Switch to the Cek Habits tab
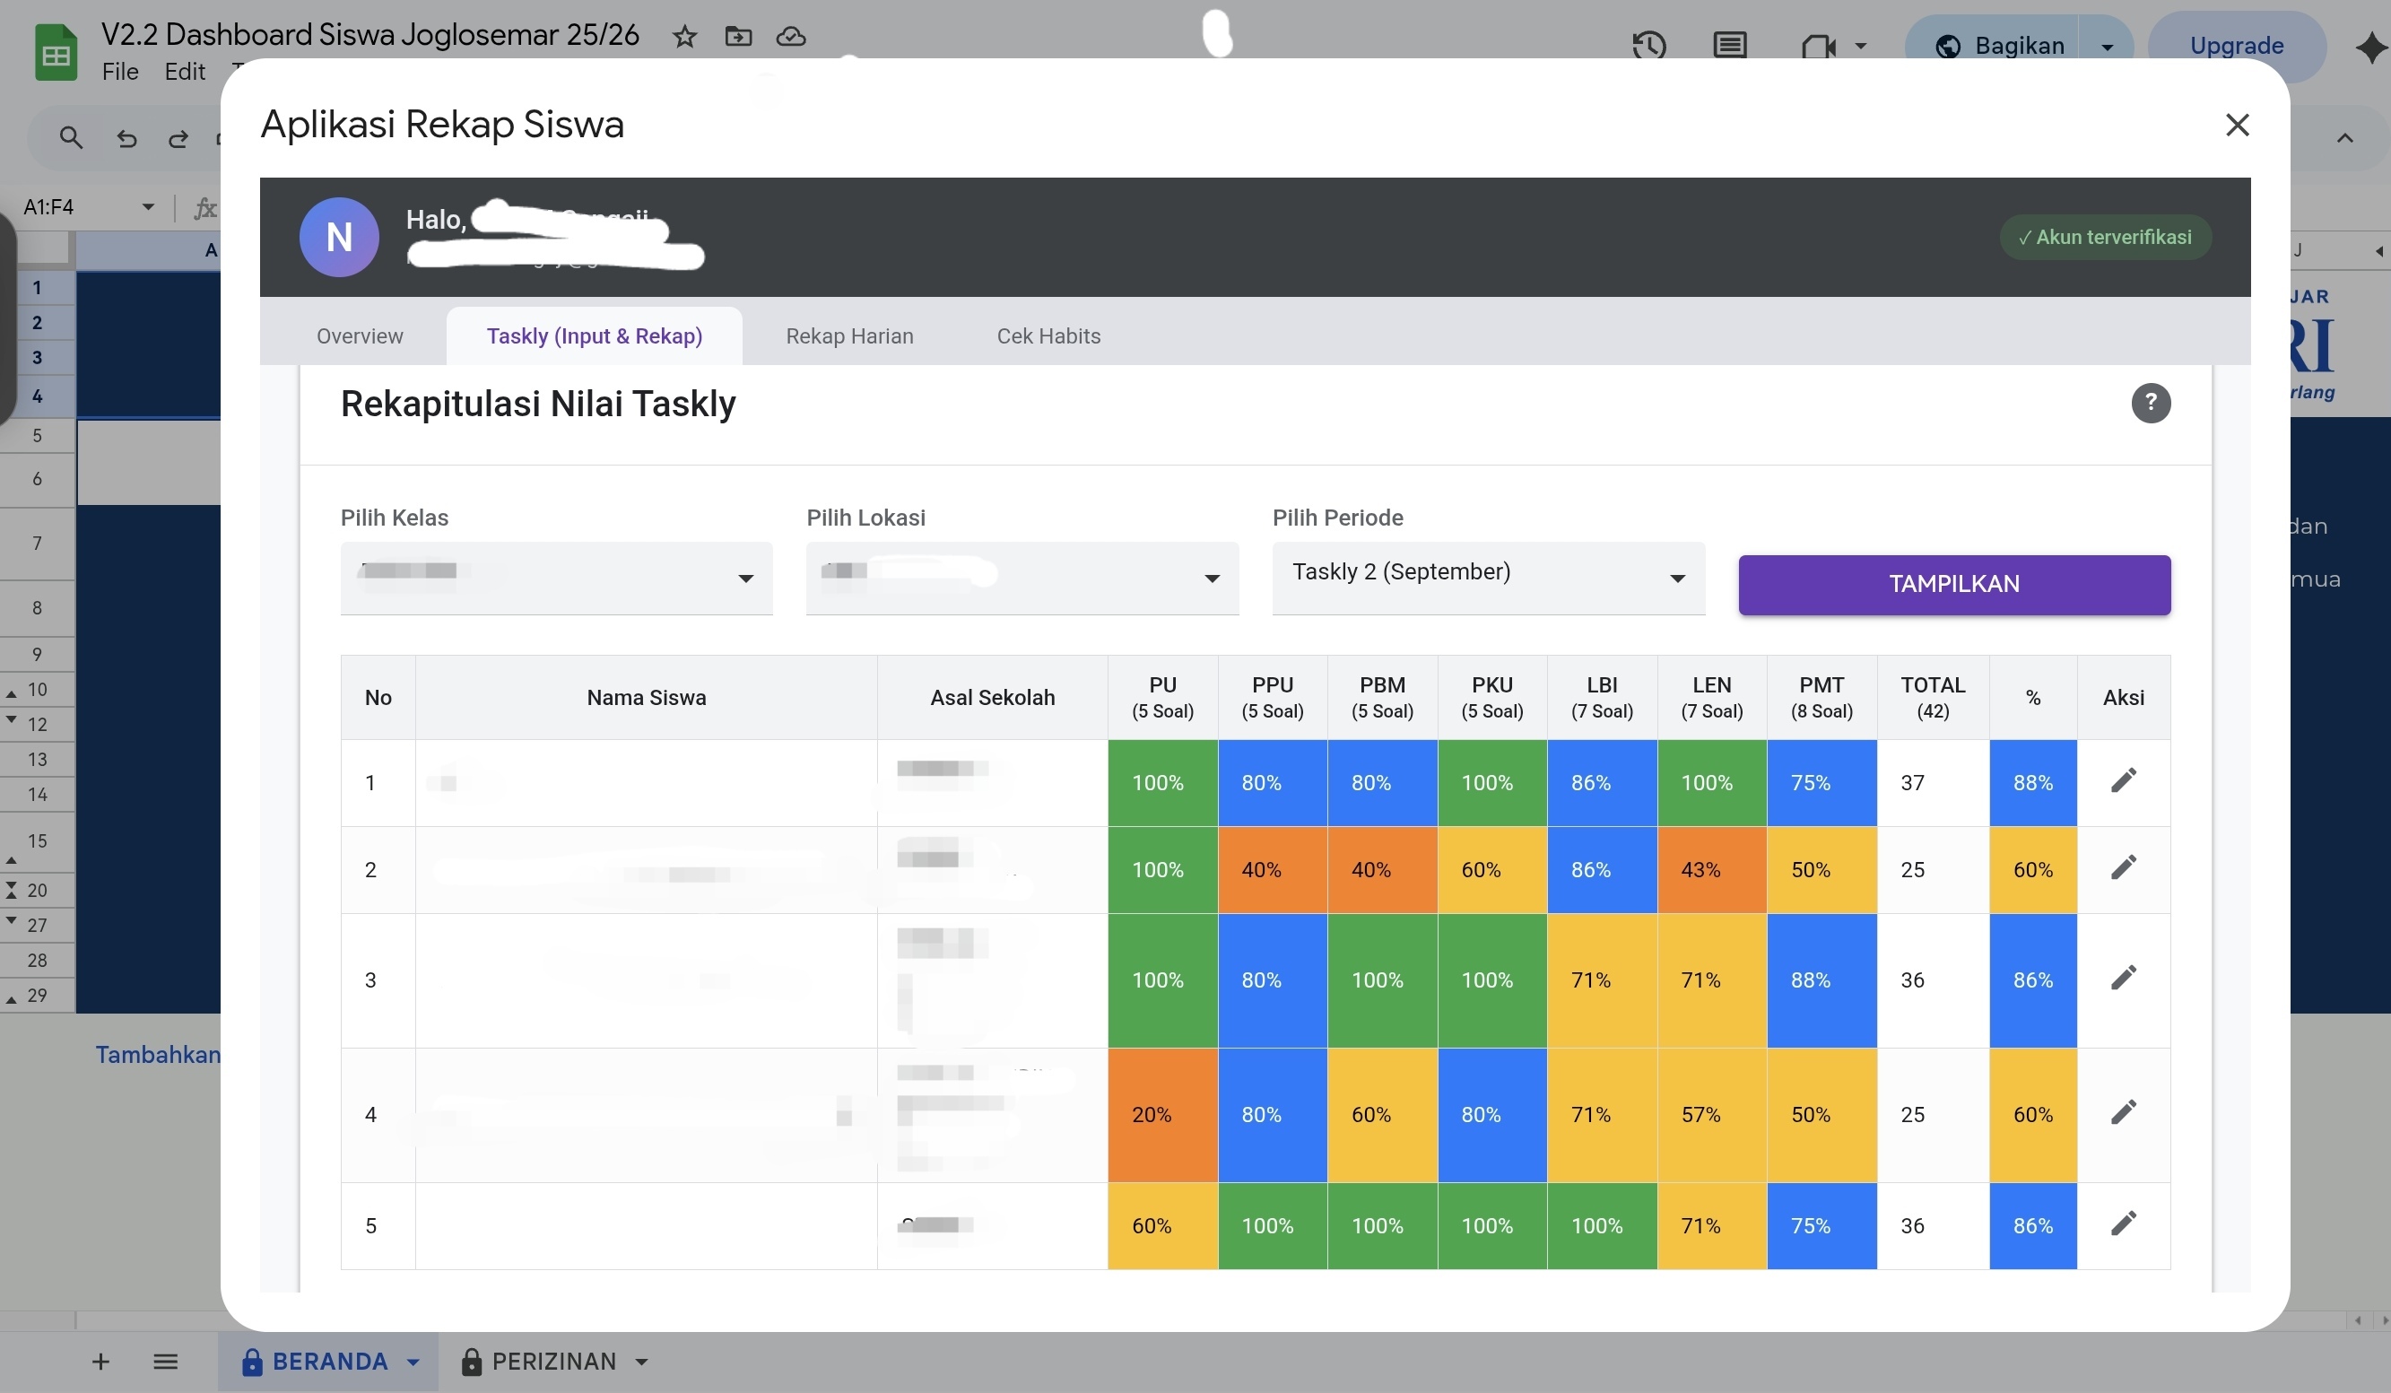This screenshot has width=2391, height=1393. coord(1048,335)
